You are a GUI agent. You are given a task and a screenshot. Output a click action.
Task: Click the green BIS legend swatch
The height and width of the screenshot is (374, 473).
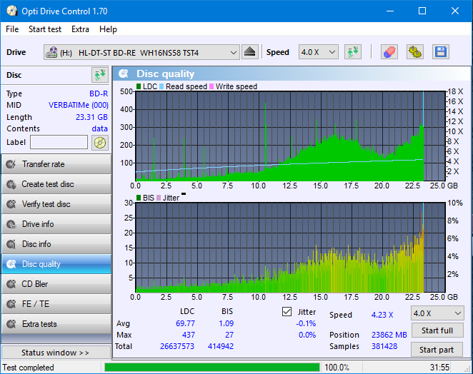point(139,198)
